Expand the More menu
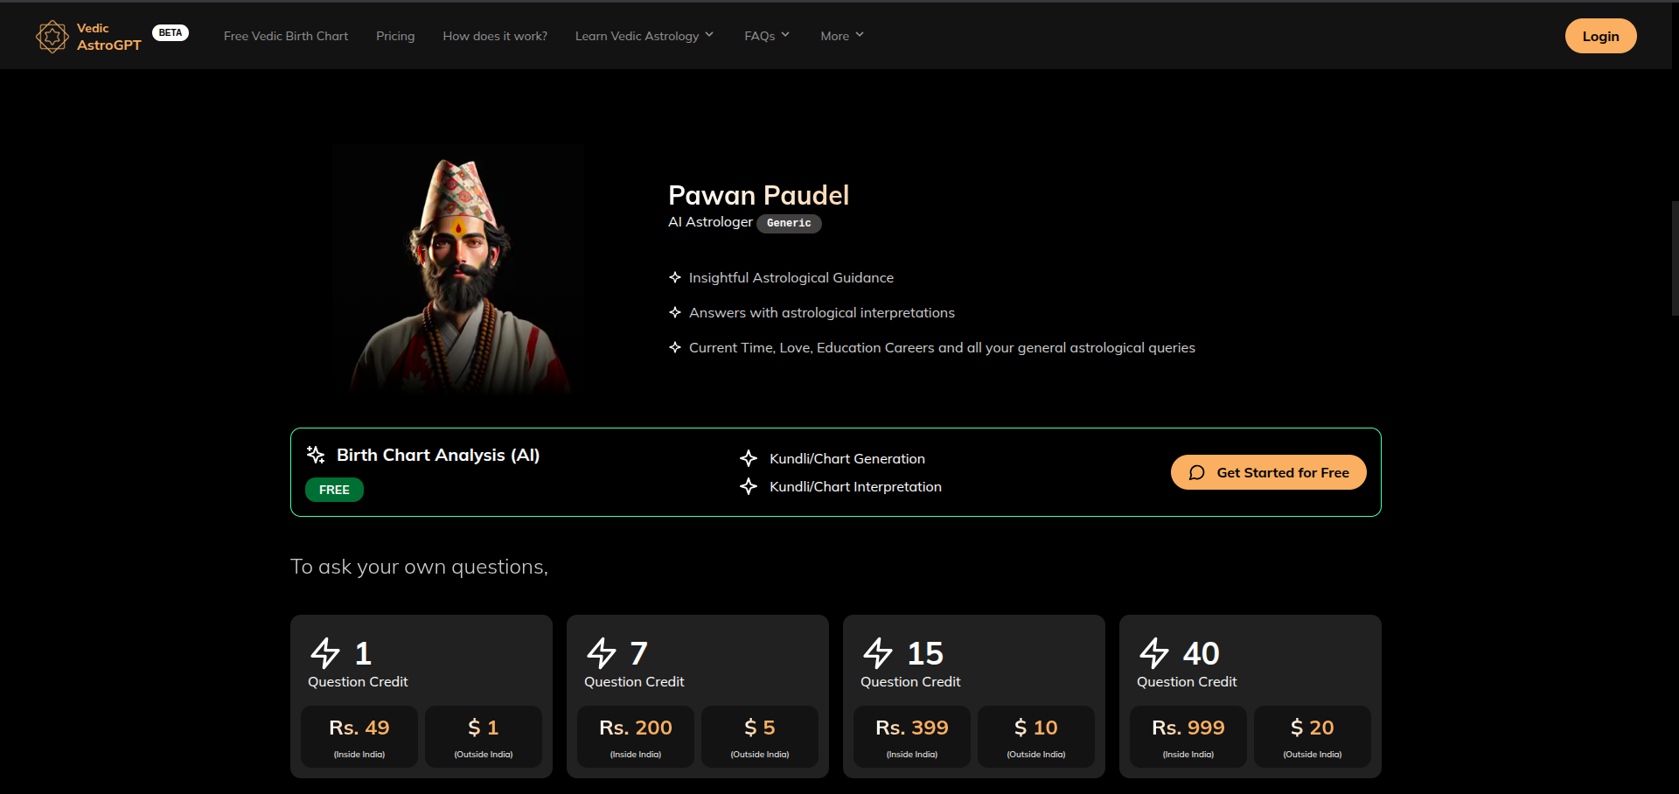This screenshot has width=1679, height=794. point(841,36)
